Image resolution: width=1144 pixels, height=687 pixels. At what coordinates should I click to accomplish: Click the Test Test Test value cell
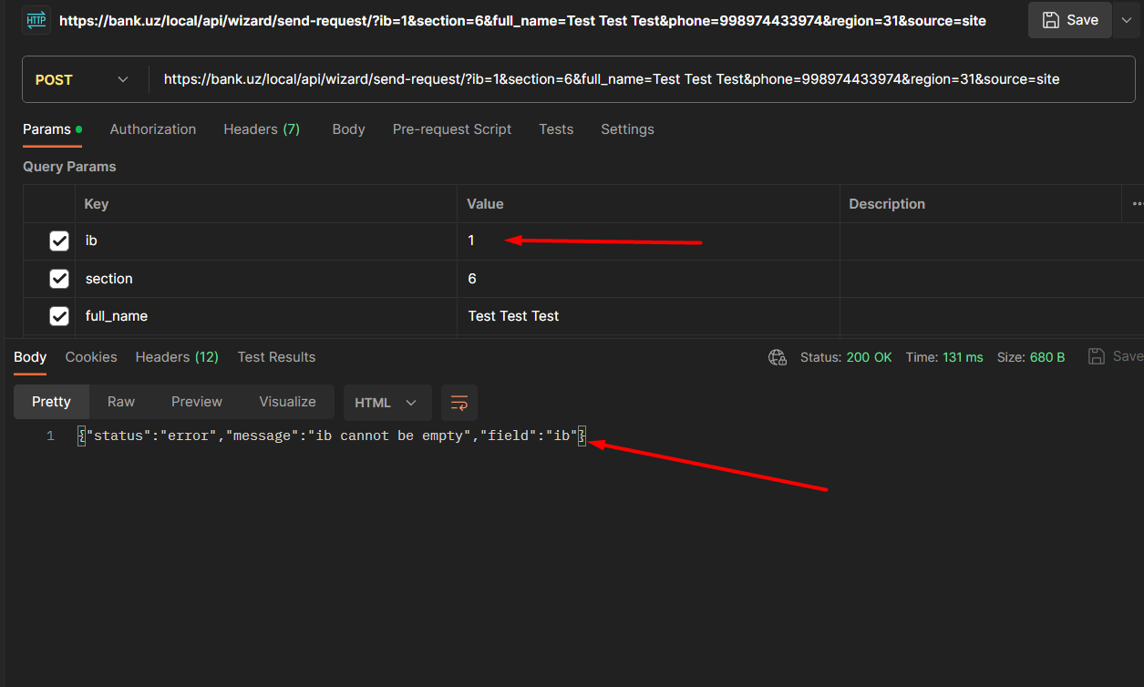point(648,316)
